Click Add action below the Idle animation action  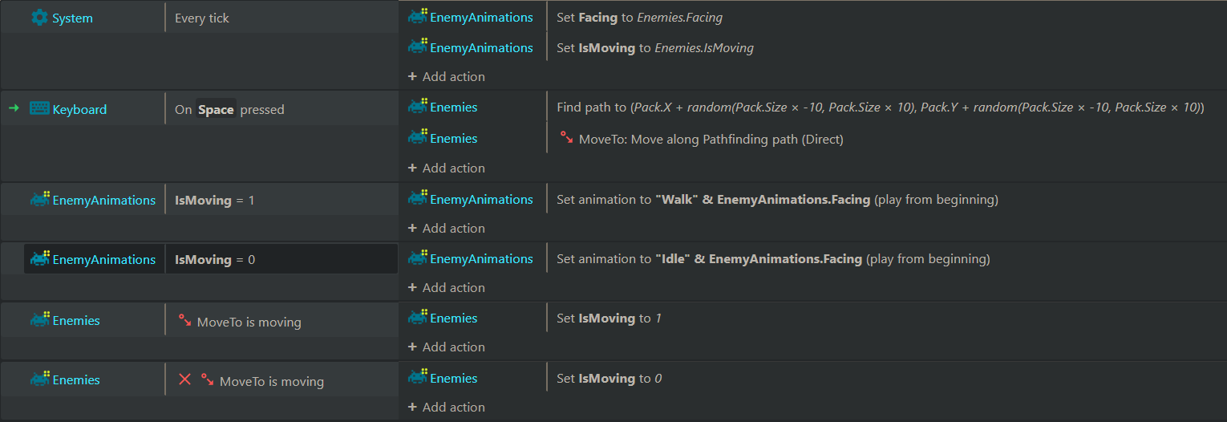[x=447, y=288]
